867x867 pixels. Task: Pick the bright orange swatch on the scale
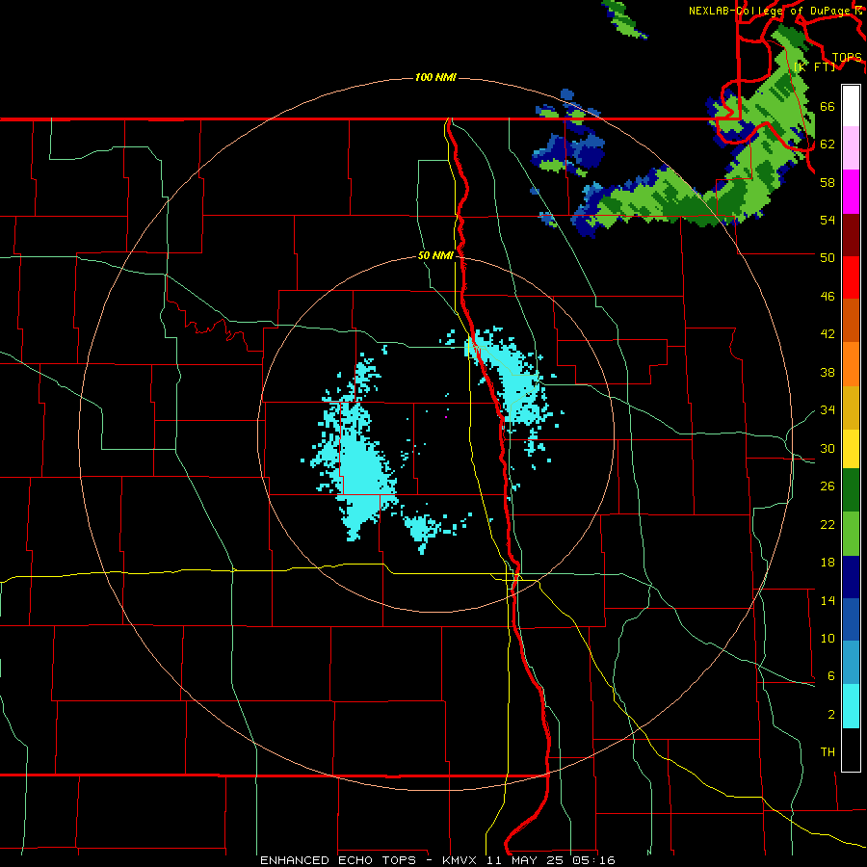coord(851,364)
